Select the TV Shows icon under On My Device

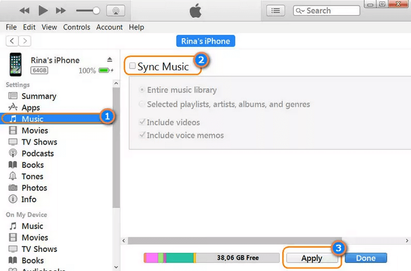[x=13, y=249]
